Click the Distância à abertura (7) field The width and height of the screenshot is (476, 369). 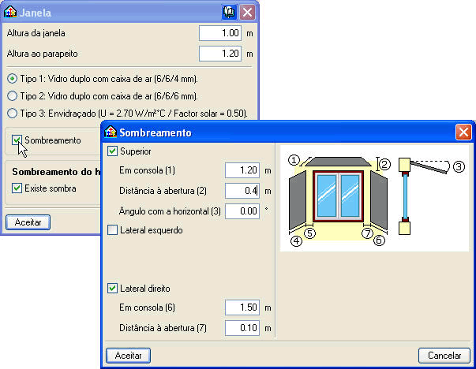tap(242, 328)
